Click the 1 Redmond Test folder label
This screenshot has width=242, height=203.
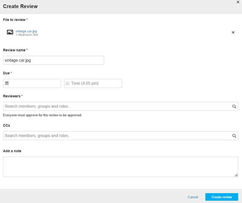coord(27,35)
